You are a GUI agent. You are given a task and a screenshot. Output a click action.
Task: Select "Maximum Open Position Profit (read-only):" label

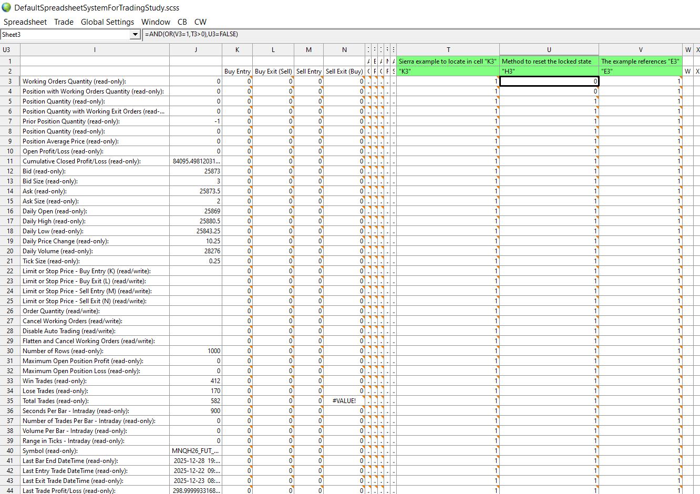83,361
